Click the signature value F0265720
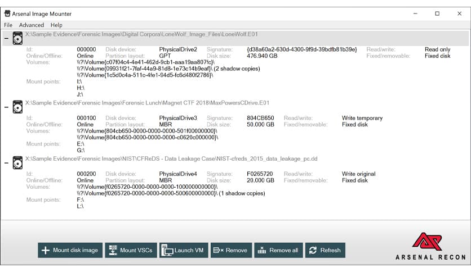Image resolution: width=471 pixels, height=272 pixels. [x=260, y=174]
